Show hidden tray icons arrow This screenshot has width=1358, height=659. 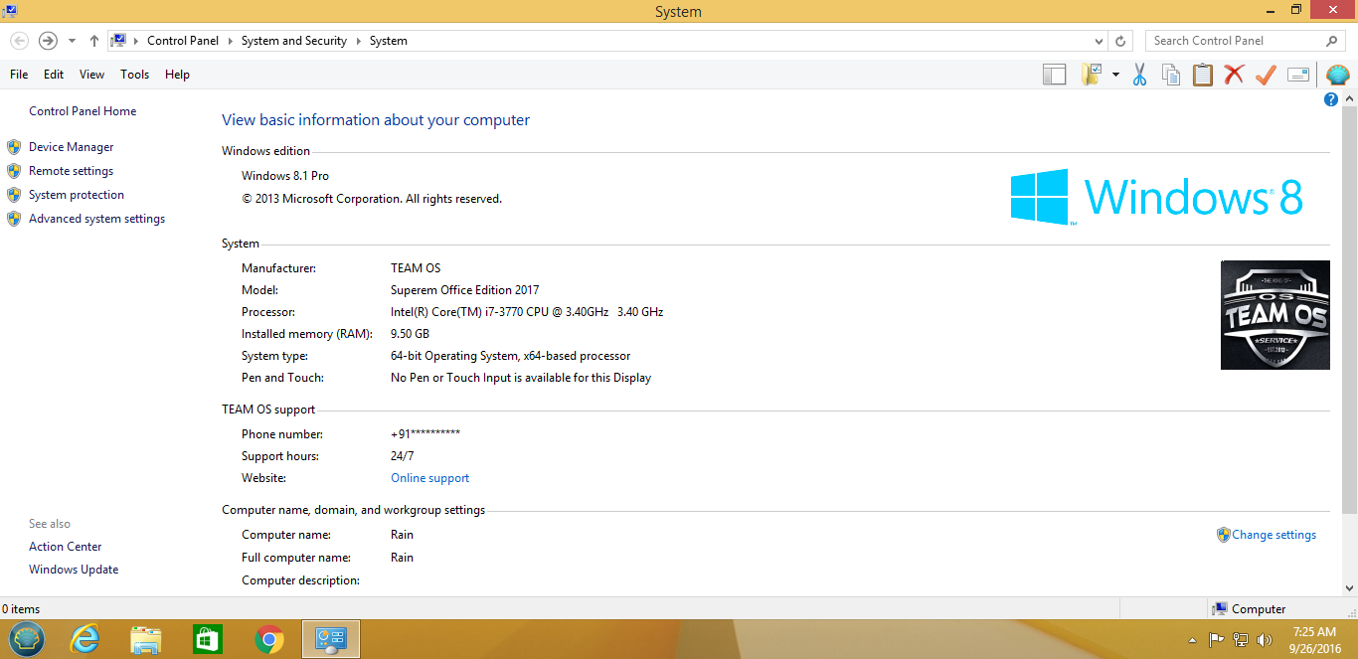coord(1193,640)
